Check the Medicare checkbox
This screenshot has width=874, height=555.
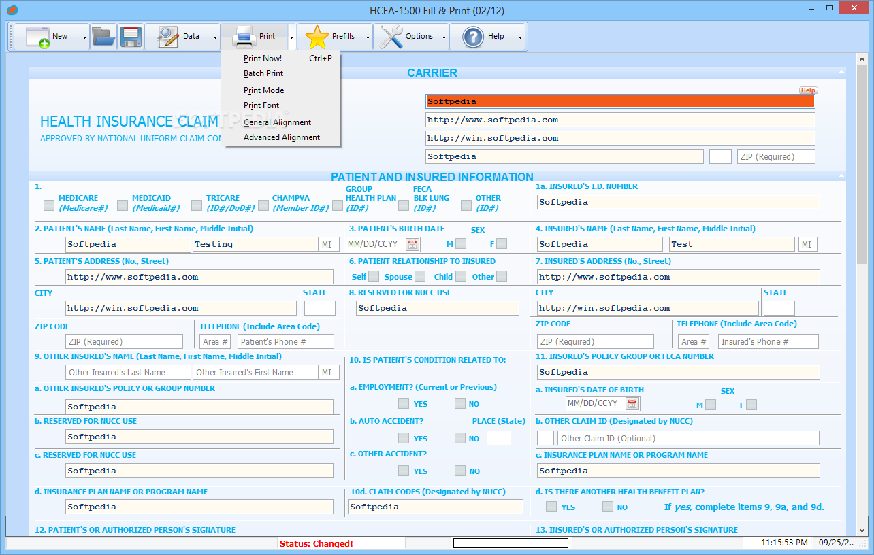[49, 205]
